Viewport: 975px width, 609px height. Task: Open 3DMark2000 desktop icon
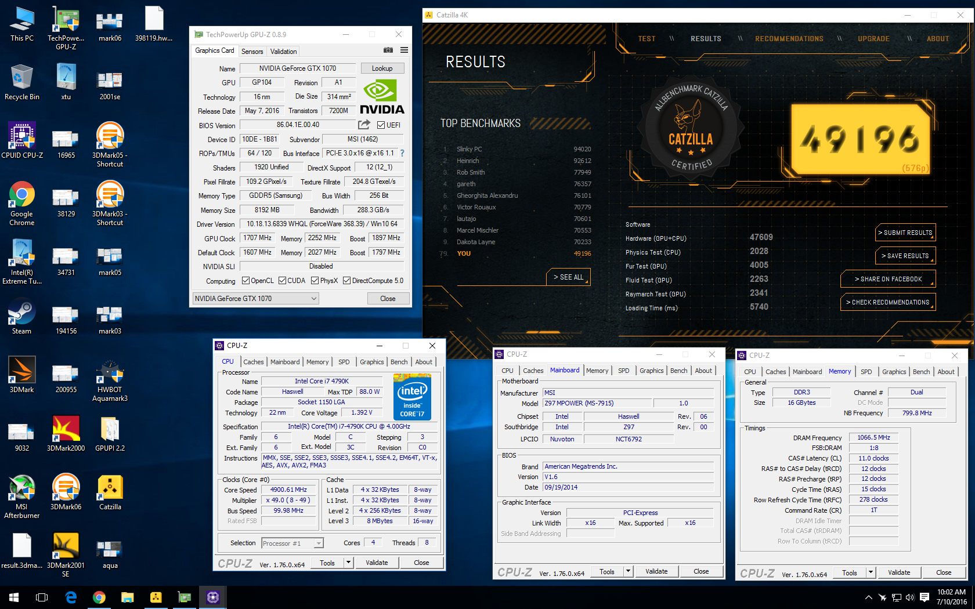(66, 434)
